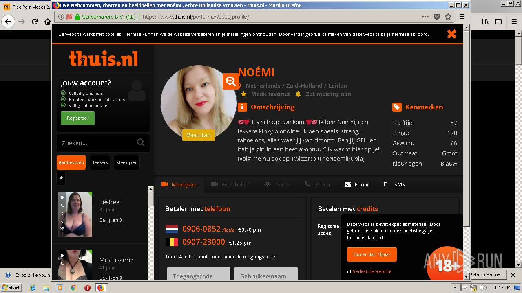The image size is (522, 293).
Task: Switch to the SMS tab
Action: click(x=394, y=184)
